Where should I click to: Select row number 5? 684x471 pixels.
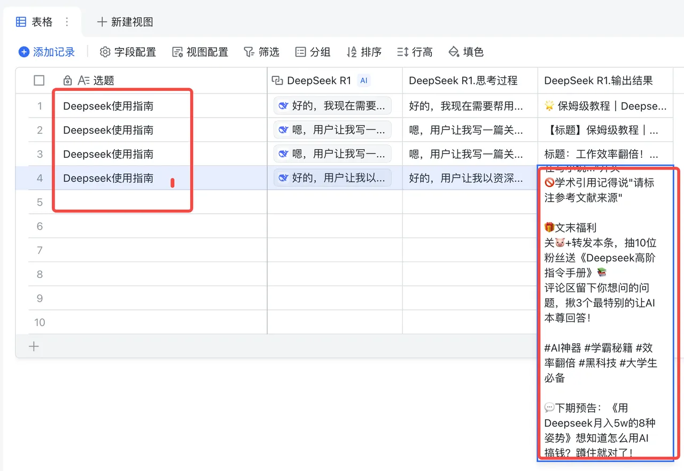[x=40, y=202]
